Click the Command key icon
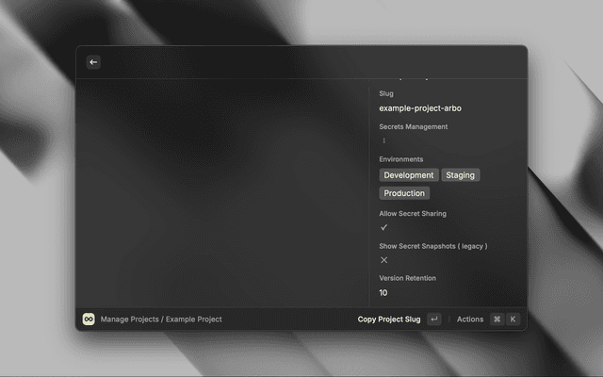 pyautogui.click(x=497, y=320)
